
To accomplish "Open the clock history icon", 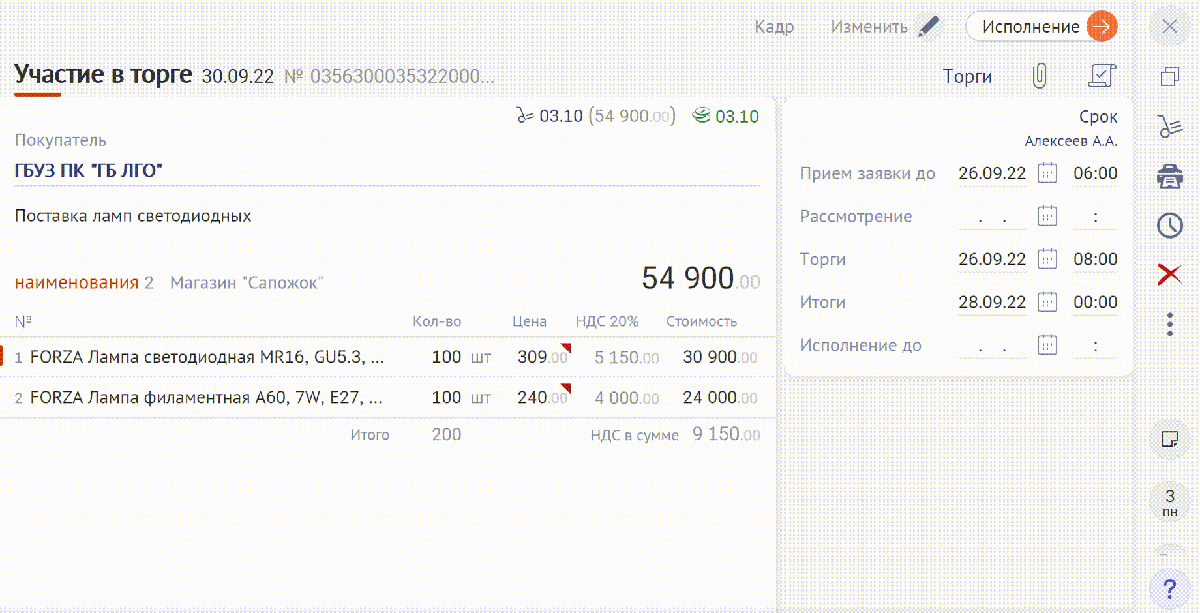I will tap(1169, 226).
